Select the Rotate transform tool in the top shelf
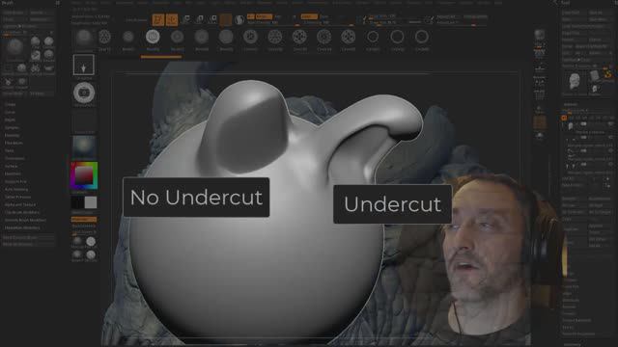618x347 pixels. point(212,19)
